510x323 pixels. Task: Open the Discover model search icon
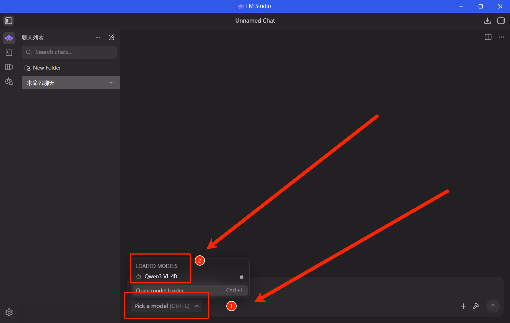click(9, 81)
